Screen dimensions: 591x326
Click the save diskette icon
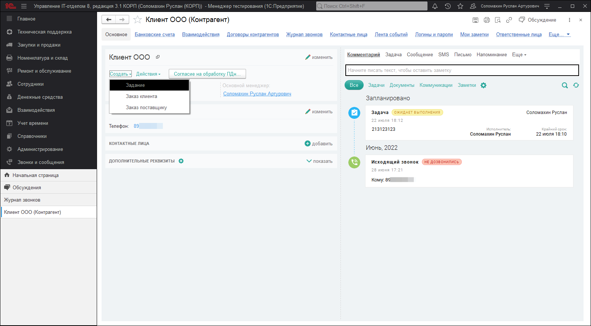pos(475,20)
